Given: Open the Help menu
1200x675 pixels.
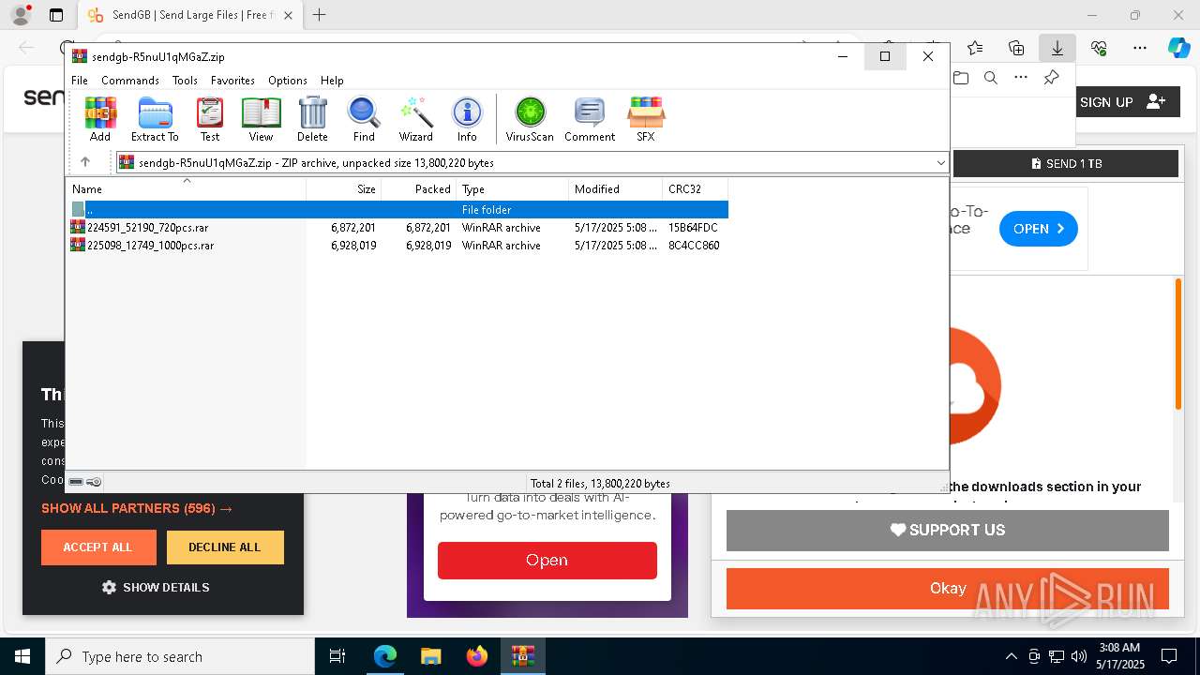Looking at the screenshot, I should tap(332, 81).
